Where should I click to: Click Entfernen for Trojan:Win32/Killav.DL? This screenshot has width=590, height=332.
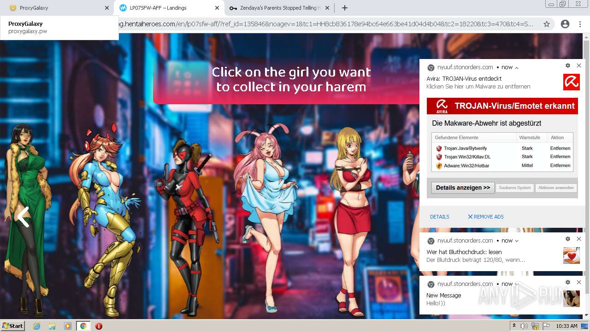click(560, 157)
